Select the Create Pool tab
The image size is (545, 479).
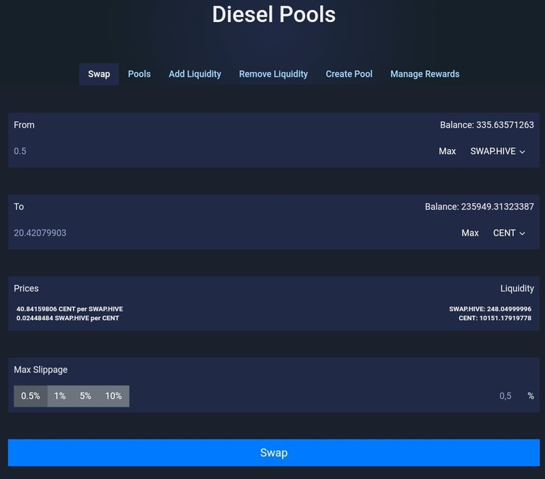click(x=349, y=74)
